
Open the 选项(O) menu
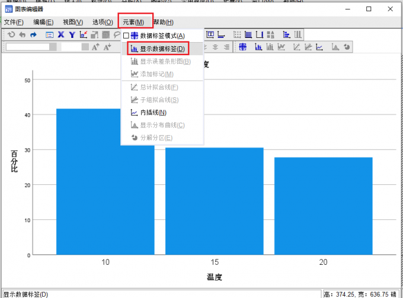point(103,23)
